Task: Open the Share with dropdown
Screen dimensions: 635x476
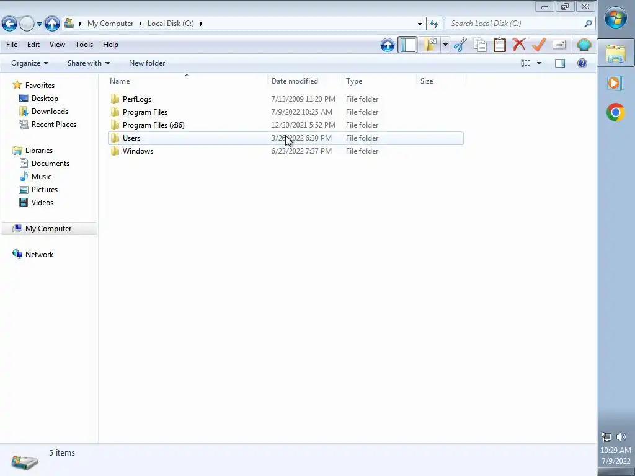Action: tap(88, 63)
